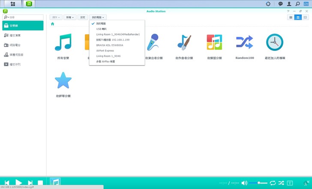Screen dimensions: 312x189
Task: Open 最近加入的專輯 clock icon
Action: point(275,42)
